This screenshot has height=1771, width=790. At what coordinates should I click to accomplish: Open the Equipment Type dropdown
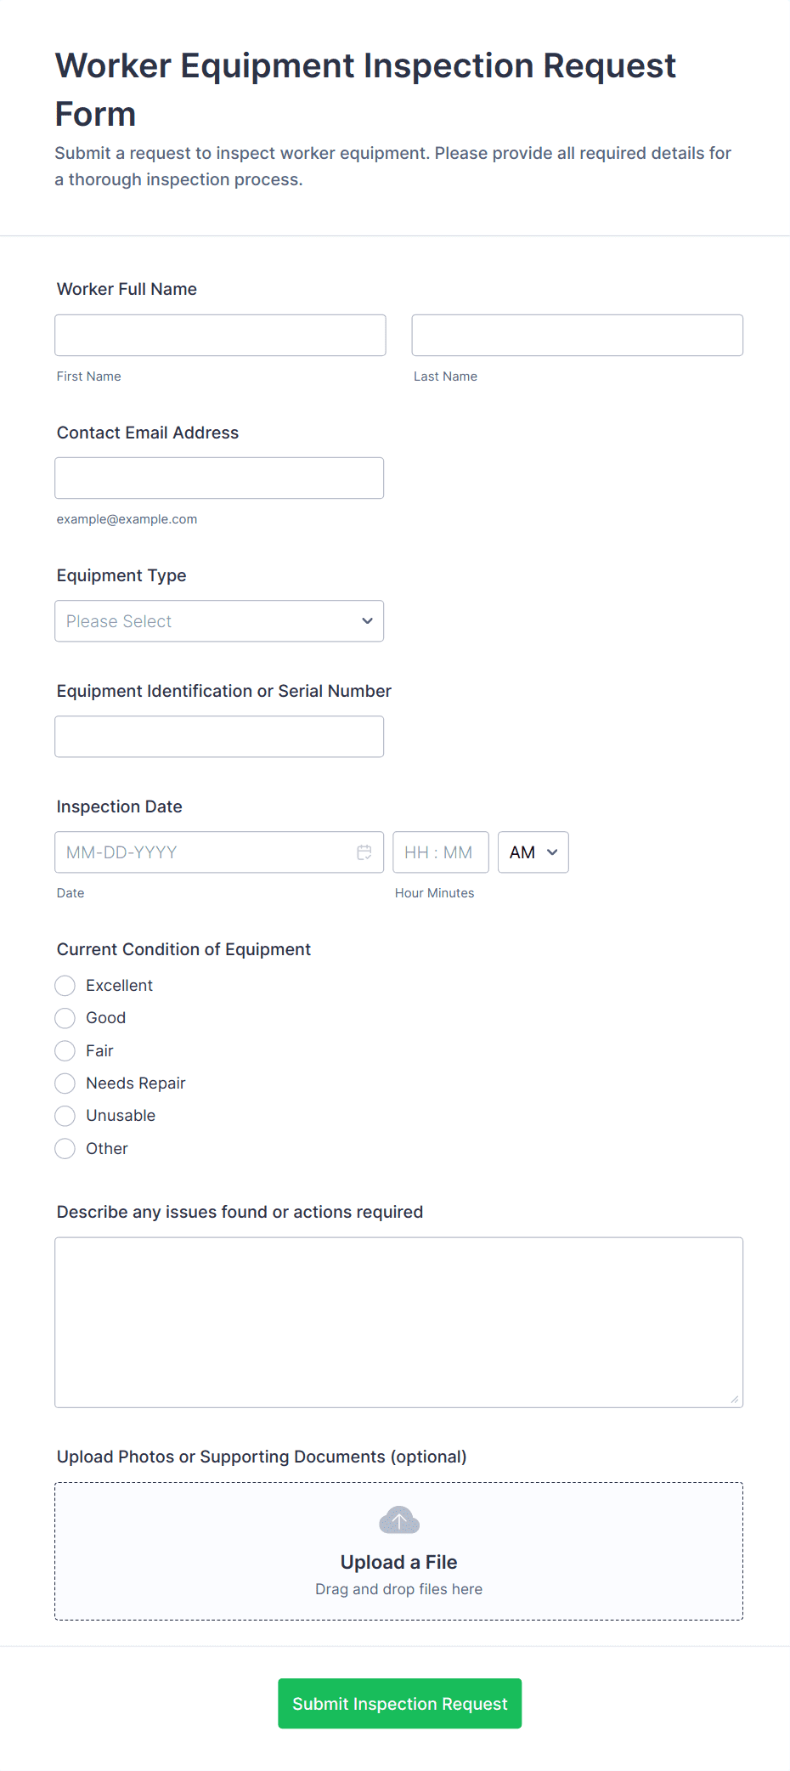coord(219,621)
